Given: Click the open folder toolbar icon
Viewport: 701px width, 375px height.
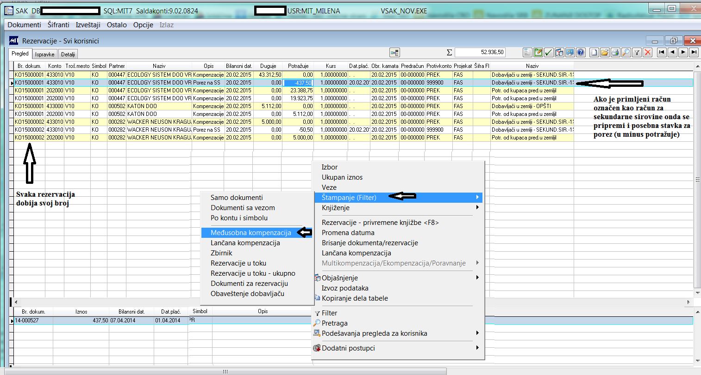Looking at the screenshot, I should [605, 53].
